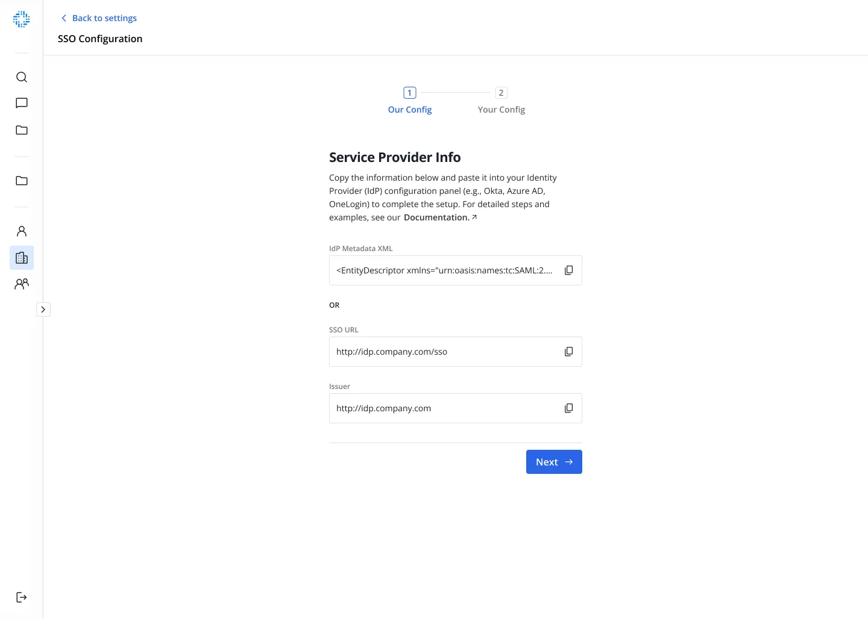Click the logout icon at sidebar bottom
Screen dimensions: 868x619
pyautogui.click(x=22, y=597)
